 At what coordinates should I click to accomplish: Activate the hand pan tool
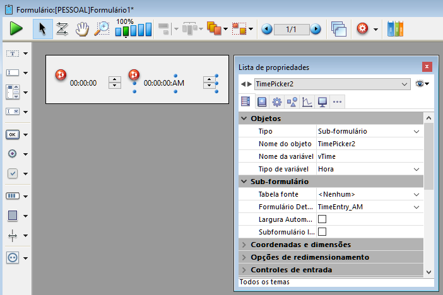tap(82, 28)
